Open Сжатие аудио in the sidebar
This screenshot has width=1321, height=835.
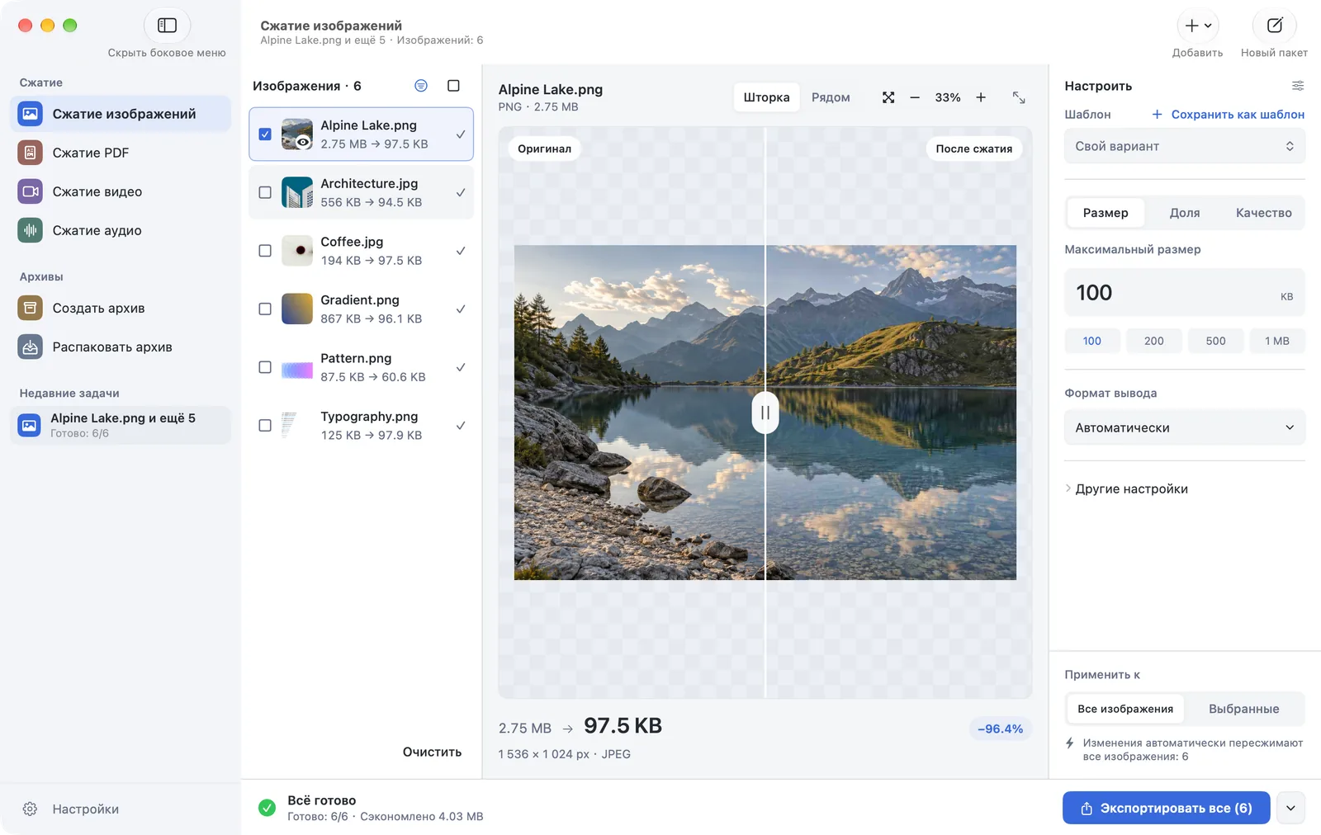121,230
